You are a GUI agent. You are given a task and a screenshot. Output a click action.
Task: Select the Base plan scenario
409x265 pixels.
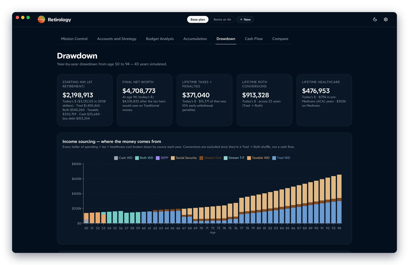coord(198,19)
